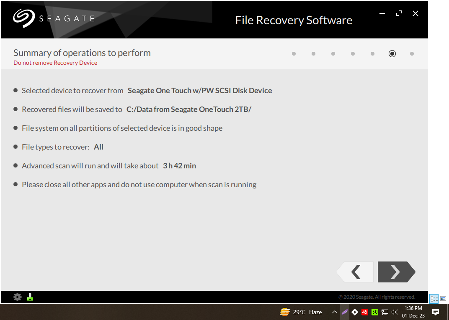
Task: Click the 'C:/Data from Seagate OneTouch 2TB/' path
Action: click(189, 109)
